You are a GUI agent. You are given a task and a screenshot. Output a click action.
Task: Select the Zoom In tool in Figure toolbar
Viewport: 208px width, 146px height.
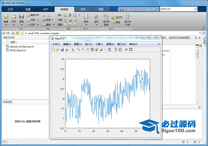click(79, 50)
